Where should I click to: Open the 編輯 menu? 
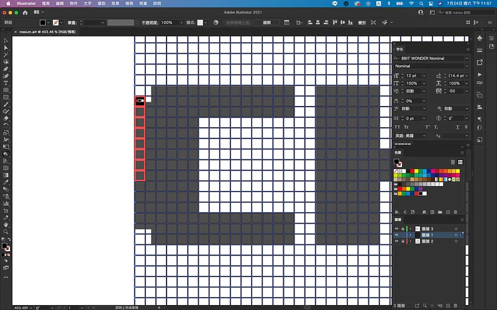[x=60, y=4]
